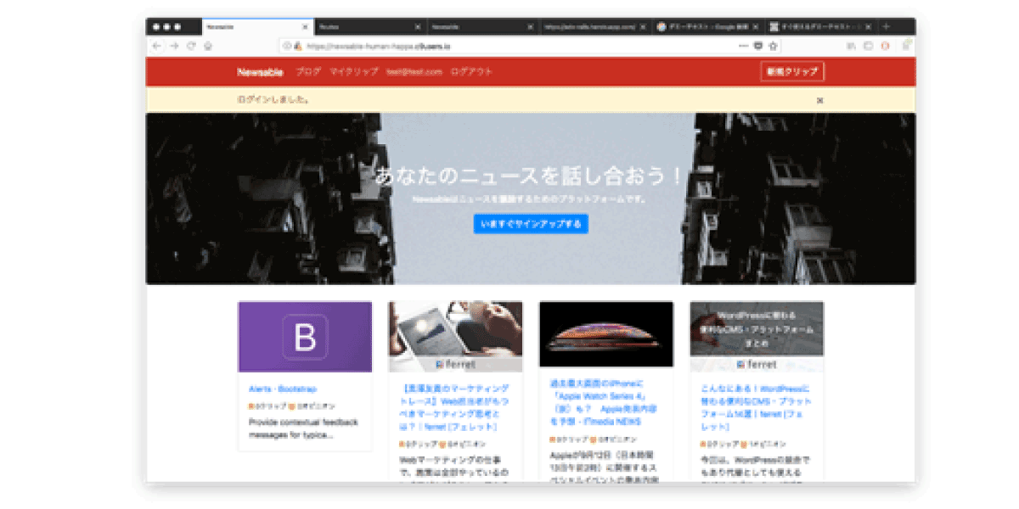Open マイクリップ in the navbar
The width and height of the screenshot is (1019, 509).
coord(354,72)
